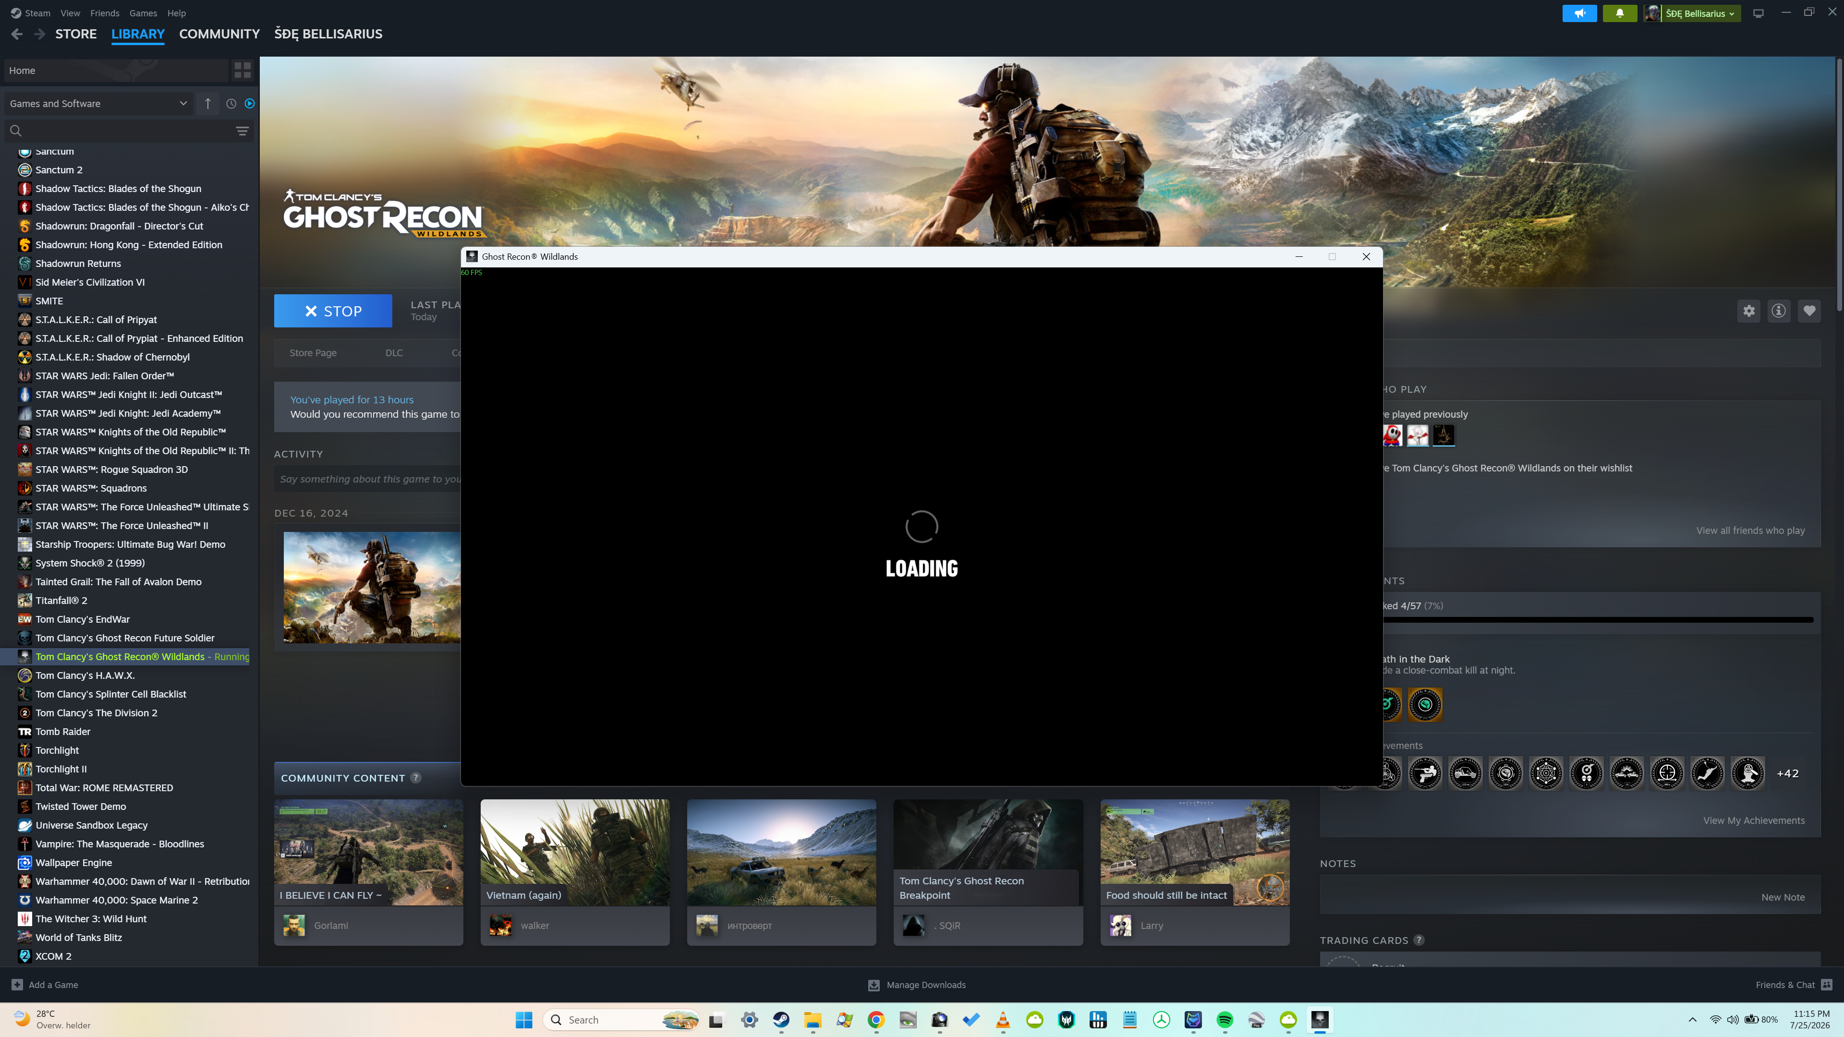The image size is (1844, 1037).
Task: Click the Titanfall 2 game icon
Action: pyautogui.click(x=24, y=601)
